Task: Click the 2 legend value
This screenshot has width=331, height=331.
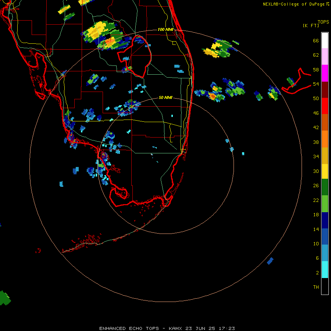Action: [317, 273]
